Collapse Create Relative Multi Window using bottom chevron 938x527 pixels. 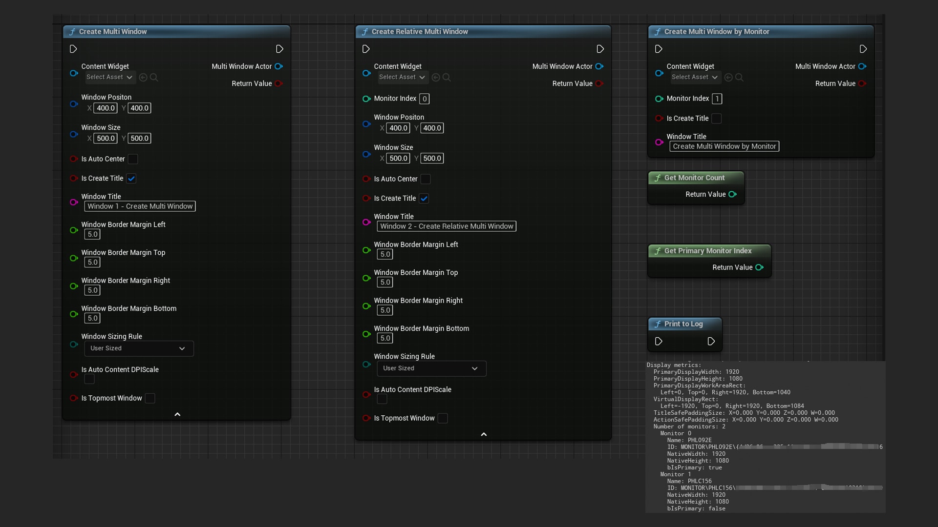(484, 434)
